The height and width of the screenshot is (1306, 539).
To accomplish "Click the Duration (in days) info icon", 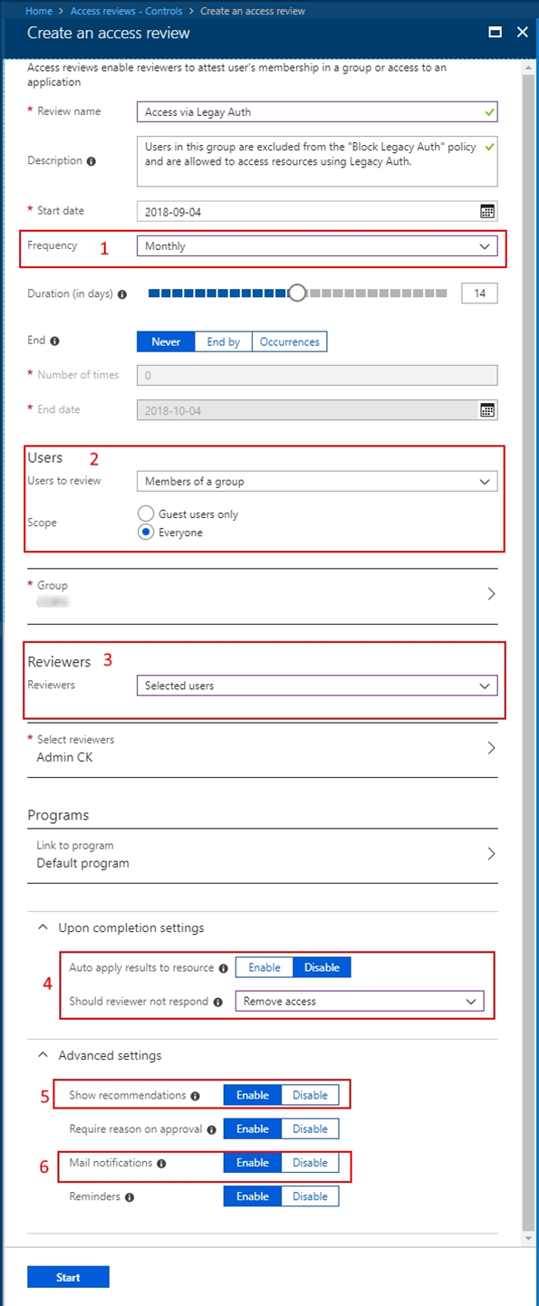I will point(122,294).
